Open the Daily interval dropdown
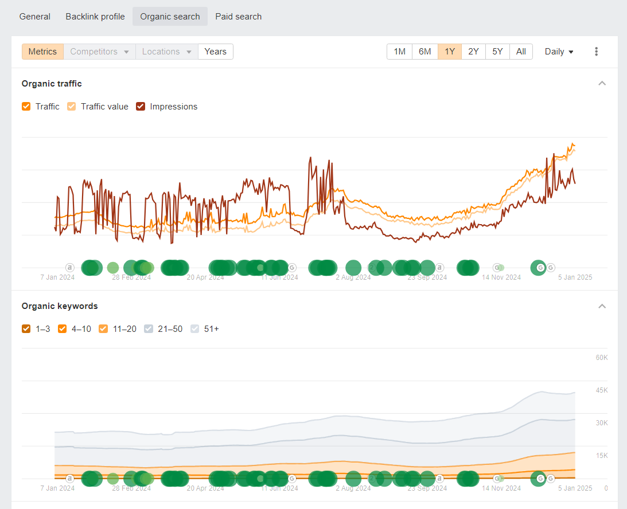This screenshot has height=509, width=627. click(559, 52)
